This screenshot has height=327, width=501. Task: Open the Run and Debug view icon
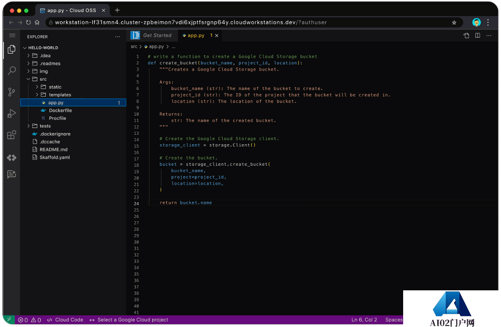coord(11,113)
